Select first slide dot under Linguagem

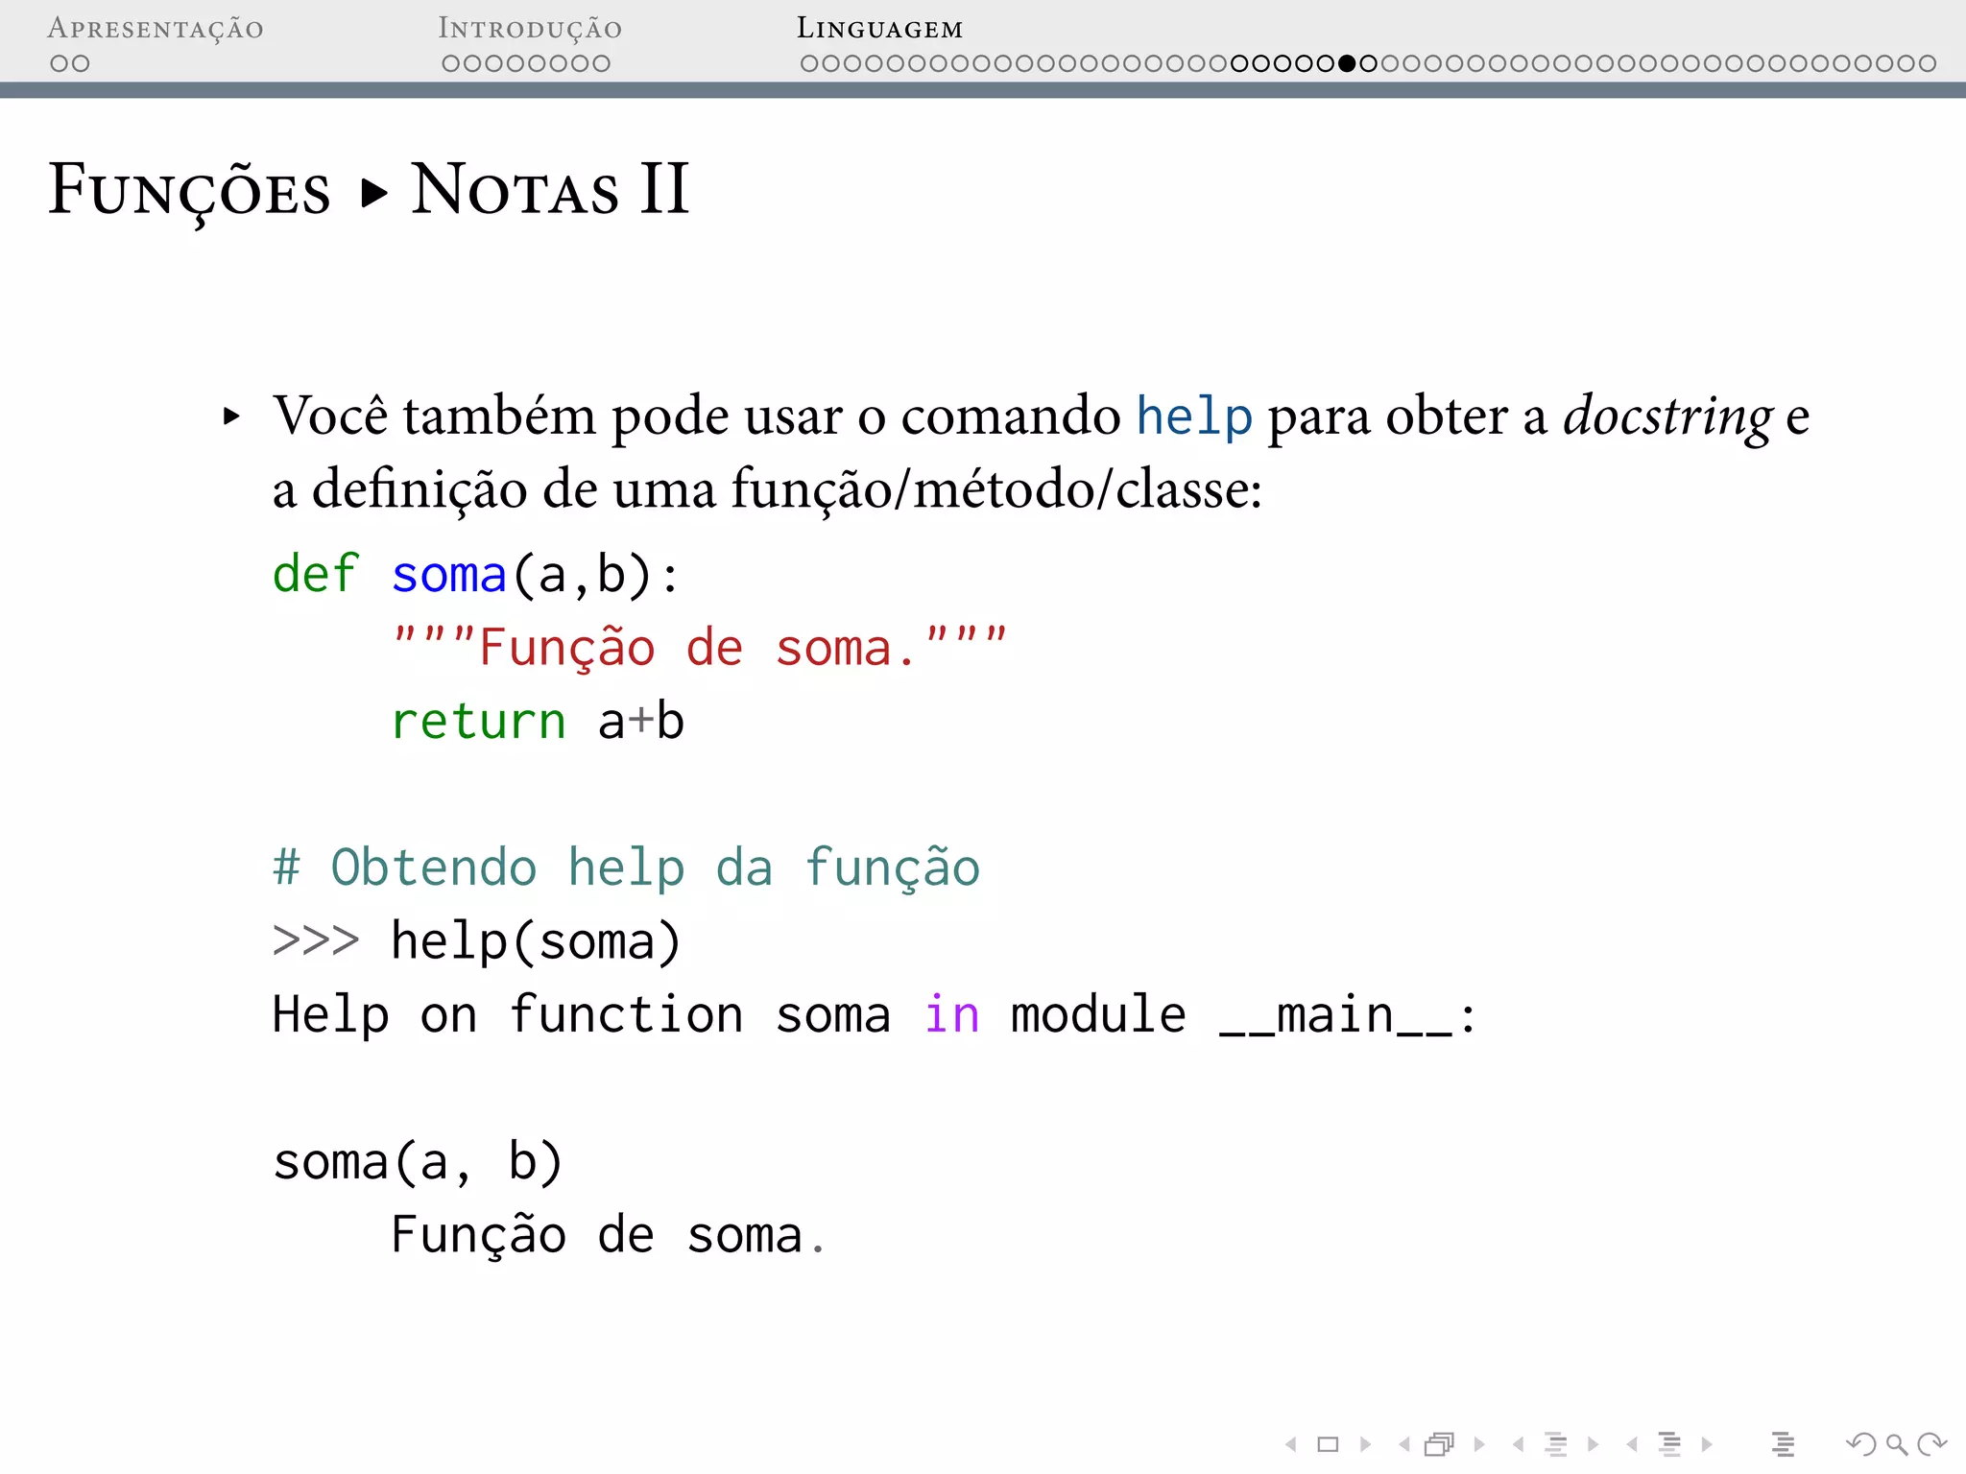point(810,63)
